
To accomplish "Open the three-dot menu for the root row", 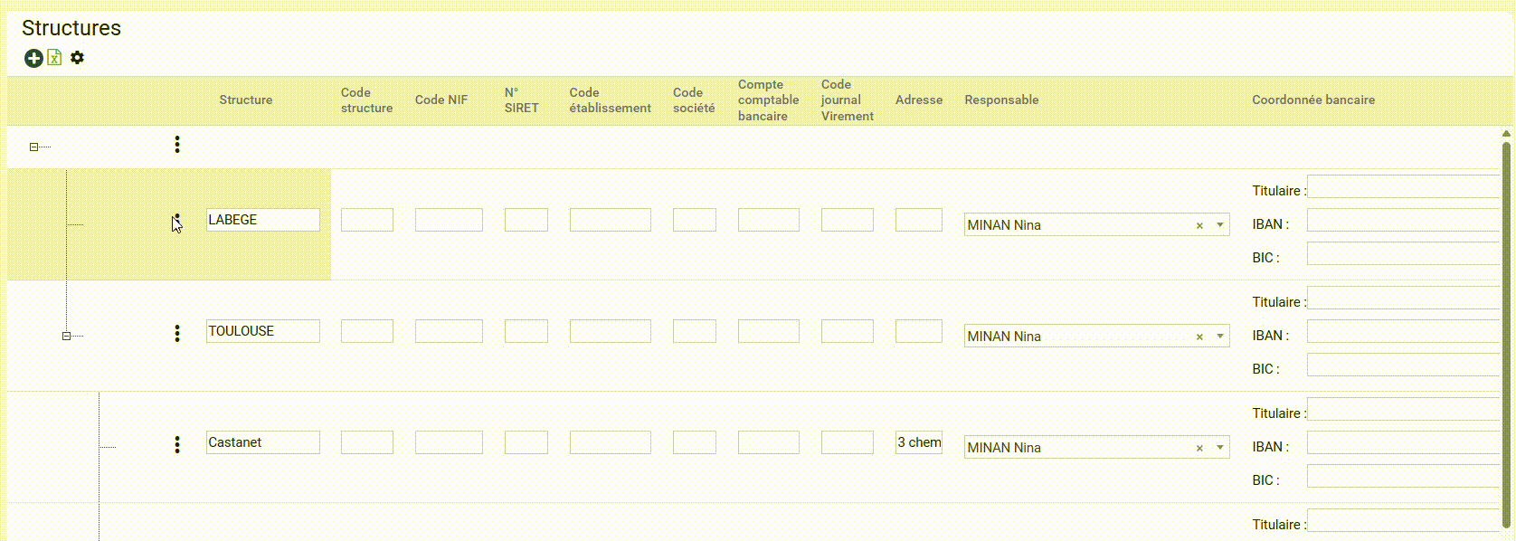I will 177,145.
